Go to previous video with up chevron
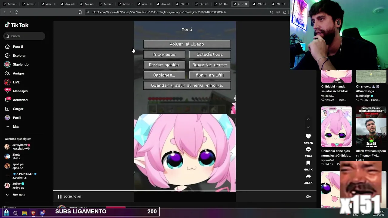This screenshot has height=218, width=388. point(308,120)
